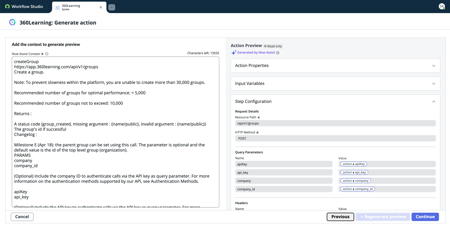
Task: Click Now Assist Context info icon
Action: pos(47,54)
